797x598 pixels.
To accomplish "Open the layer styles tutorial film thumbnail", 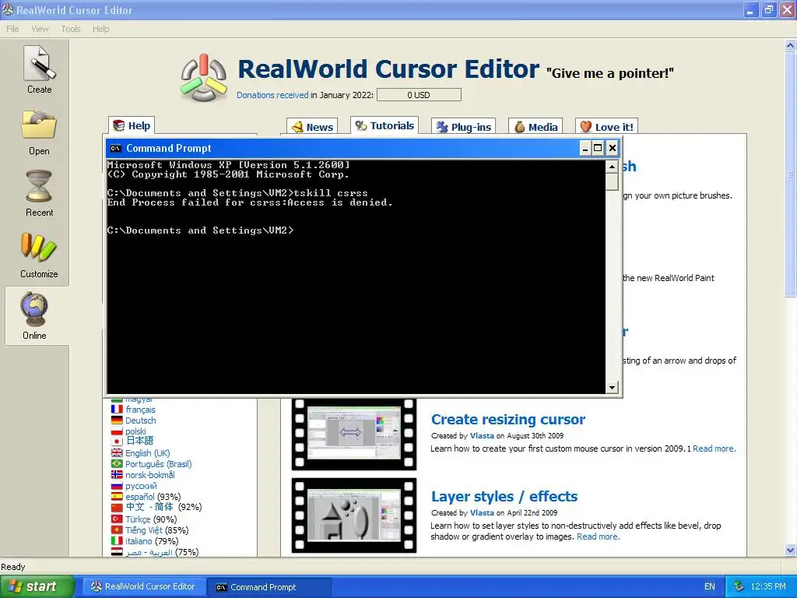I will 354,515.
